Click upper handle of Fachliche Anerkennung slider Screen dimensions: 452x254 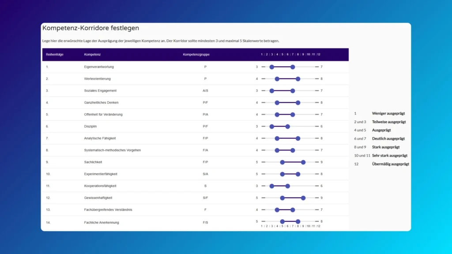tap(298, 222)
